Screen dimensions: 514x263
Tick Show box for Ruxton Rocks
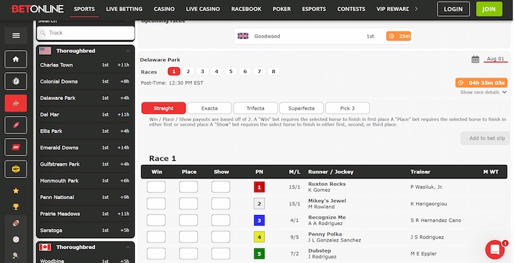pyautogui.click(x=221, y=187)
